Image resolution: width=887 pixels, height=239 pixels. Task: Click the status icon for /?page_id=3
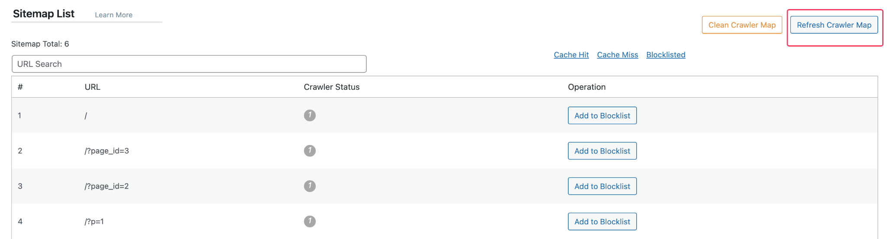(310, 151)
